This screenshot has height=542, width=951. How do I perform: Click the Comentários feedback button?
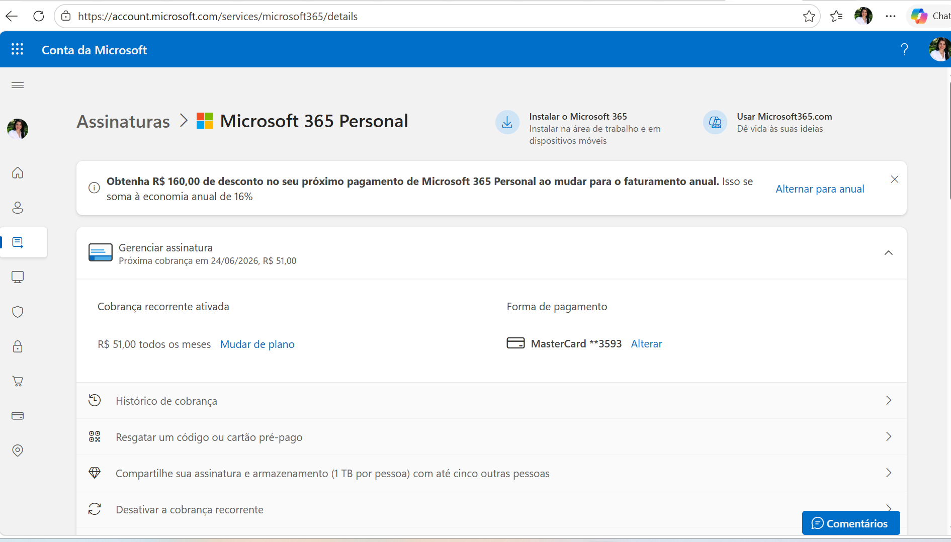point(851,523)
